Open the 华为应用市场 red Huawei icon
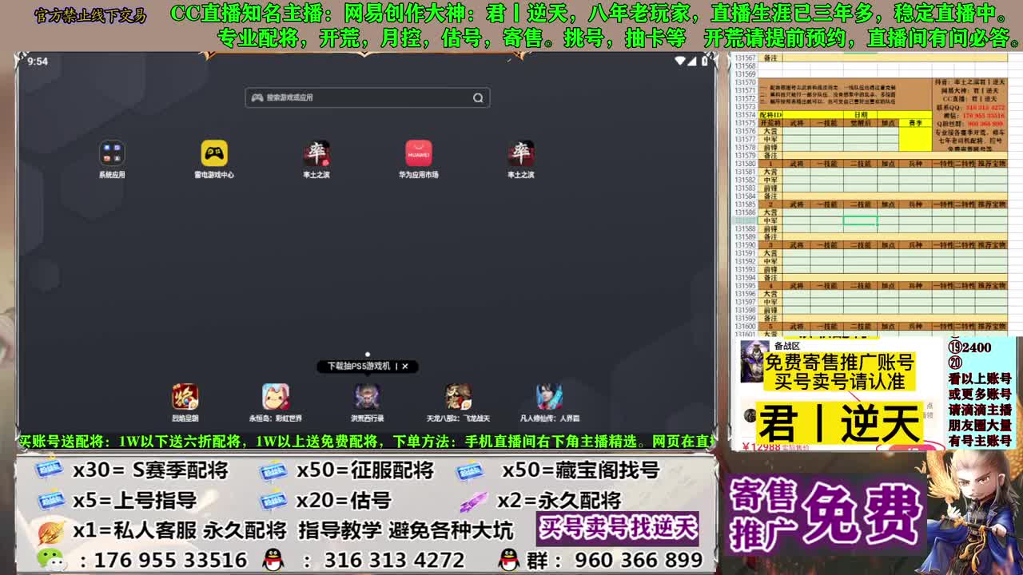1023x575 pixels. (x=418, y=153)
